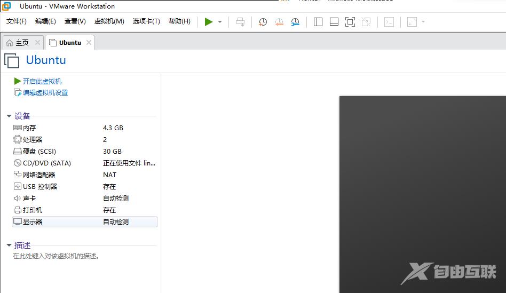This screenshot has height=293, width=506.
Task: Open the 文件(F) menu
Action: point(17,21)
